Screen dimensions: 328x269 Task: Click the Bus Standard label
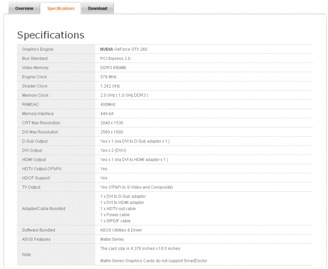point(35,58)
